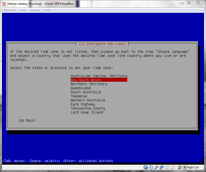Select Yancowinna County
The height and width of the screenshot is (172, 206).
88,108
